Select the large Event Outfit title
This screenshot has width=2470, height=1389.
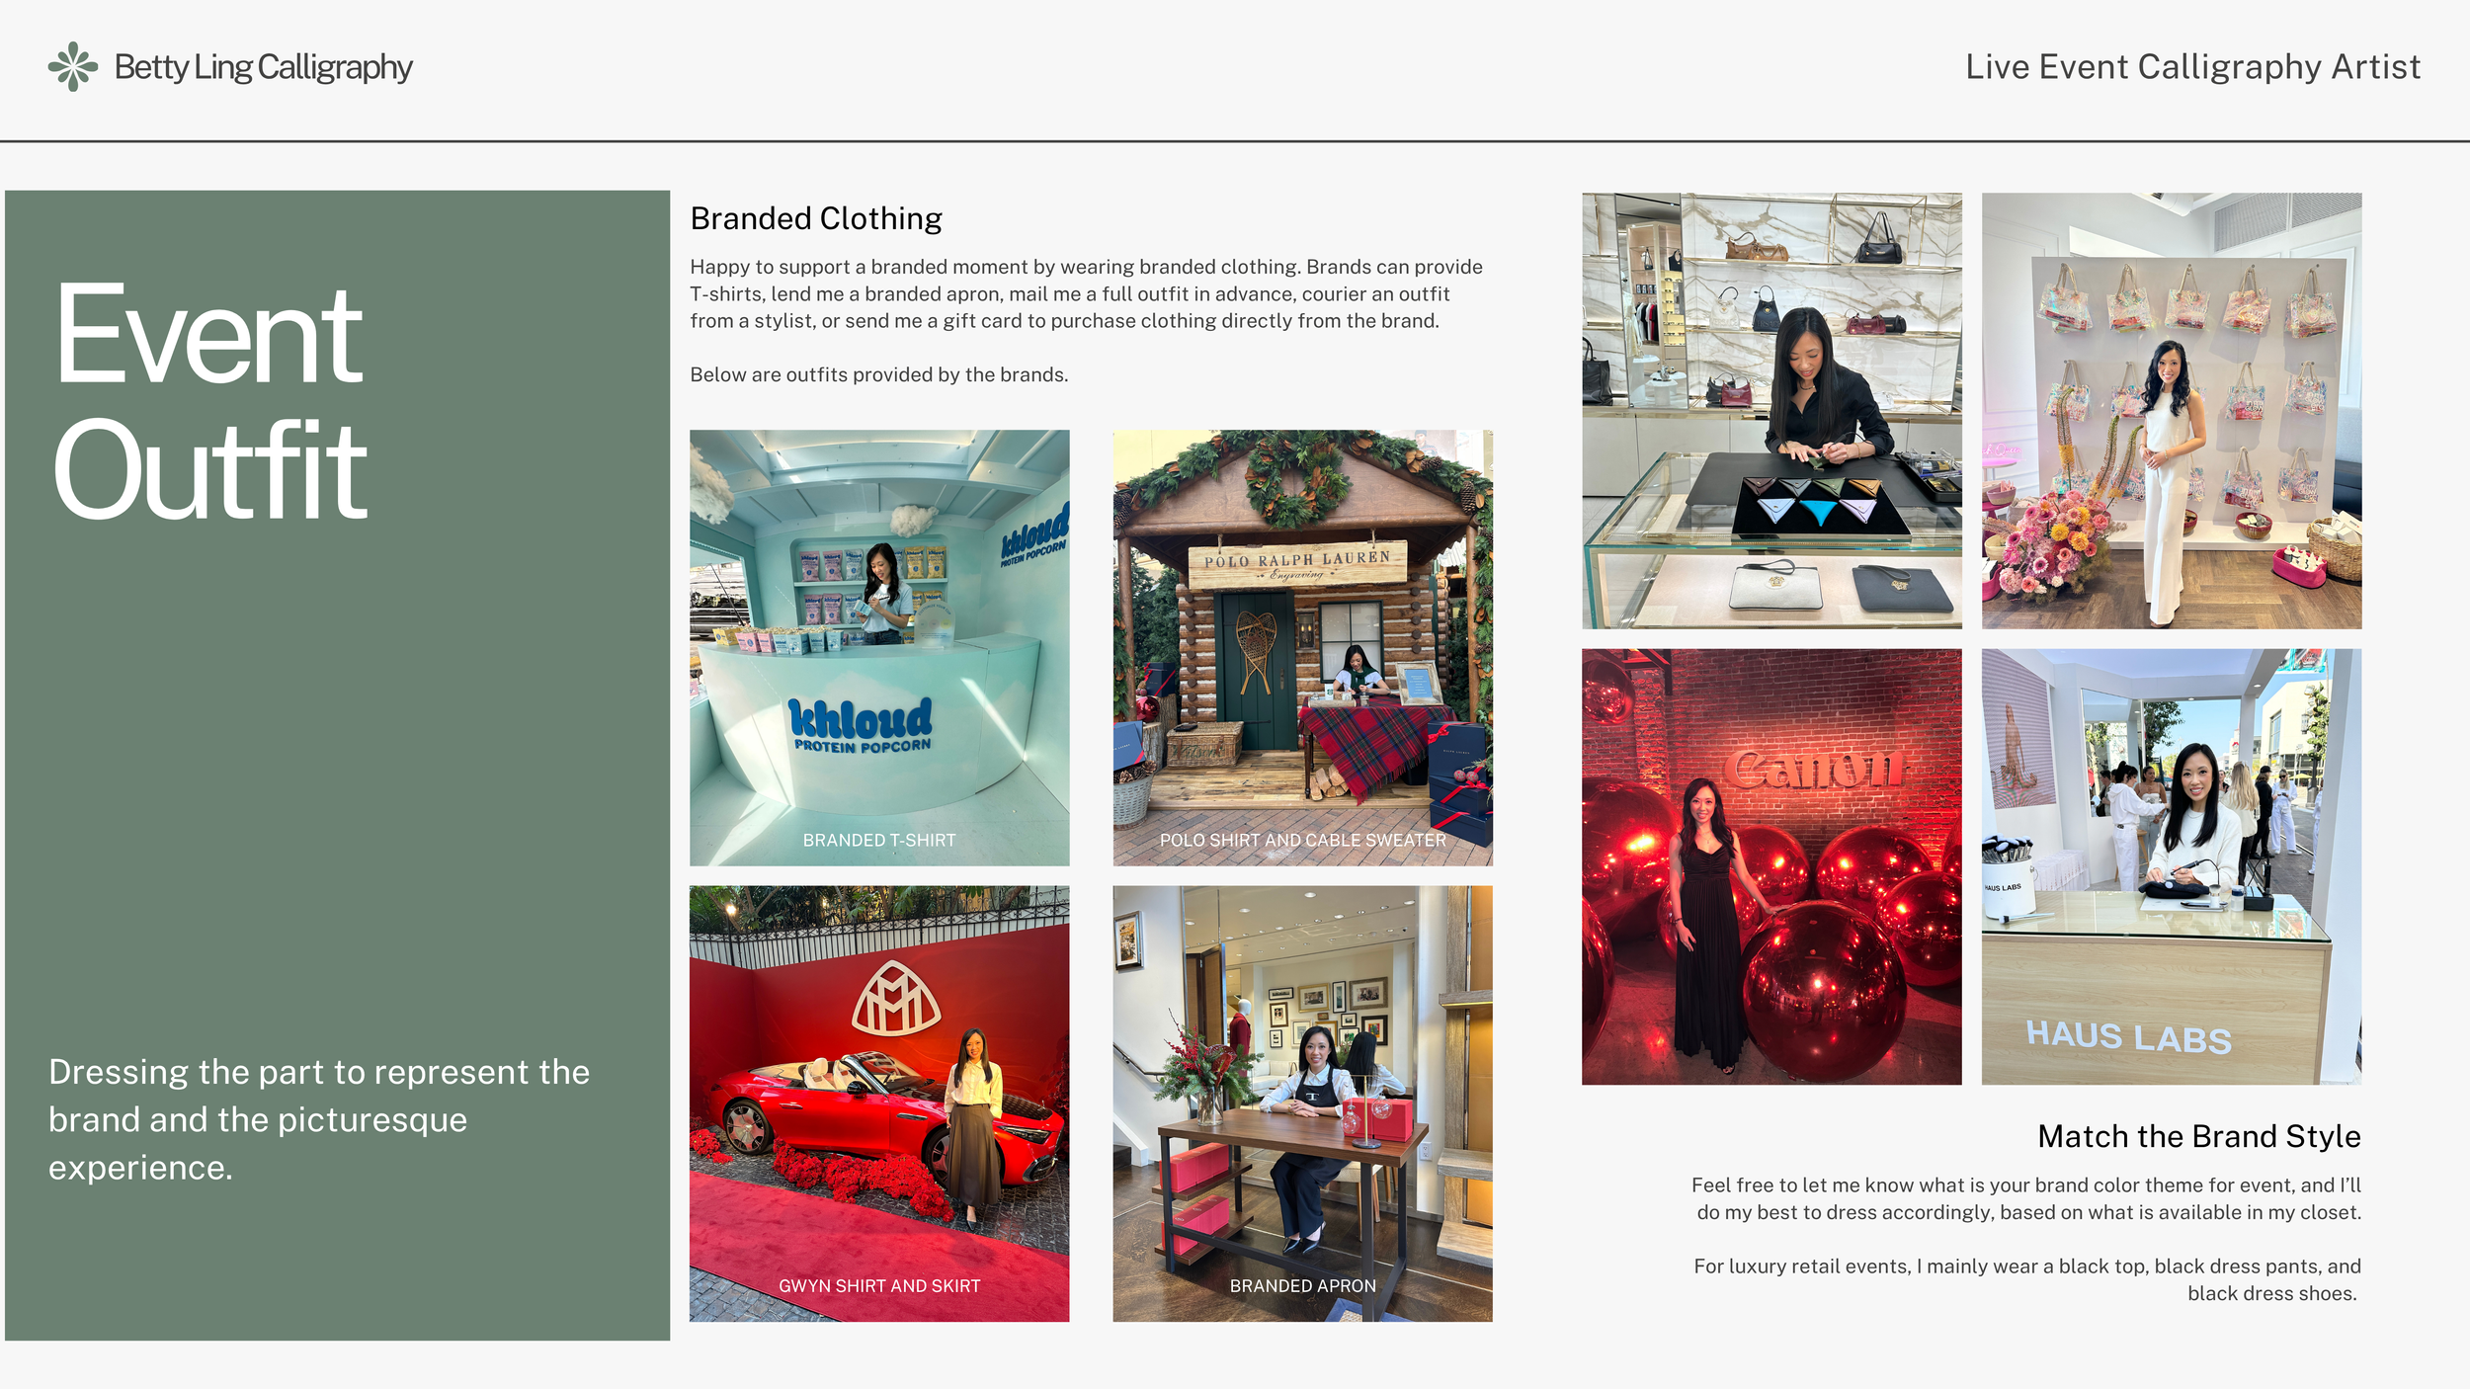point(210,401)
